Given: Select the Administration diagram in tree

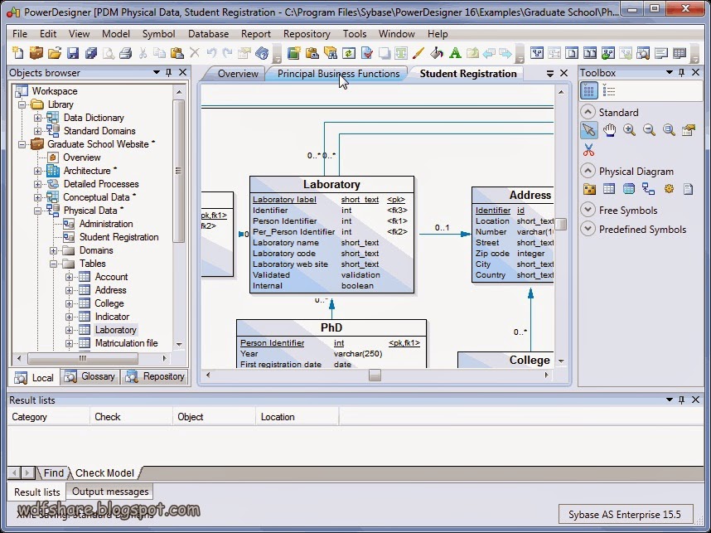Looking at the screenshot, I should point(106,224).
